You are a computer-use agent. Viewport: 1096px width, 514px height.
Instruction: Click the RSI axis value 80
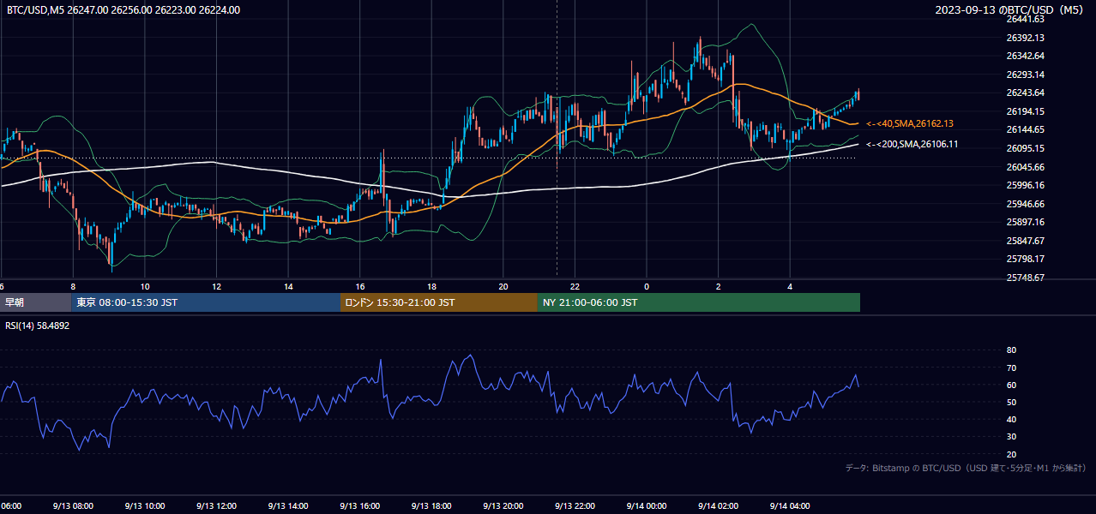[x=1011, y=350]
